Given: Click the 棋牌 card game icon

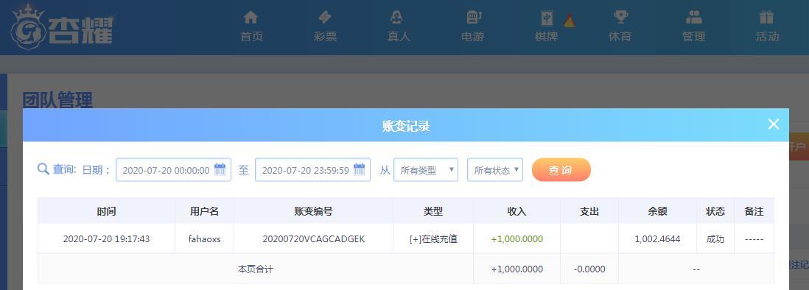Looking at the screenshot, I should coord(547,18).
